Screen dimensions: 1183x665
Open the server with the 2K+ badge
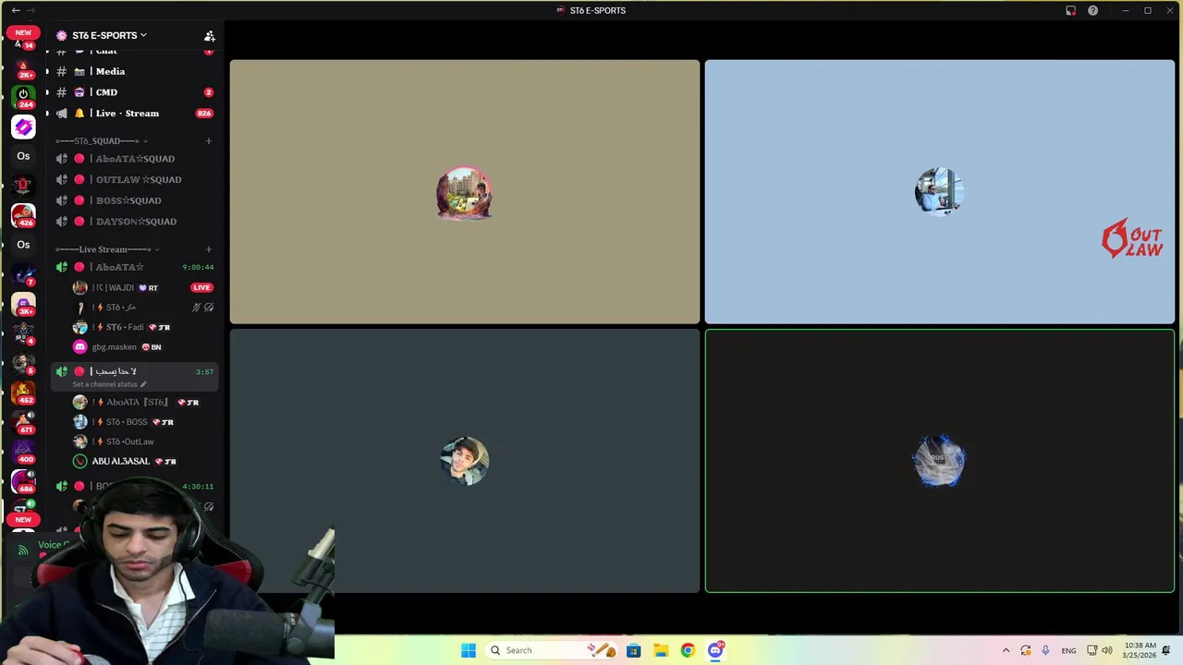(23, 67)
